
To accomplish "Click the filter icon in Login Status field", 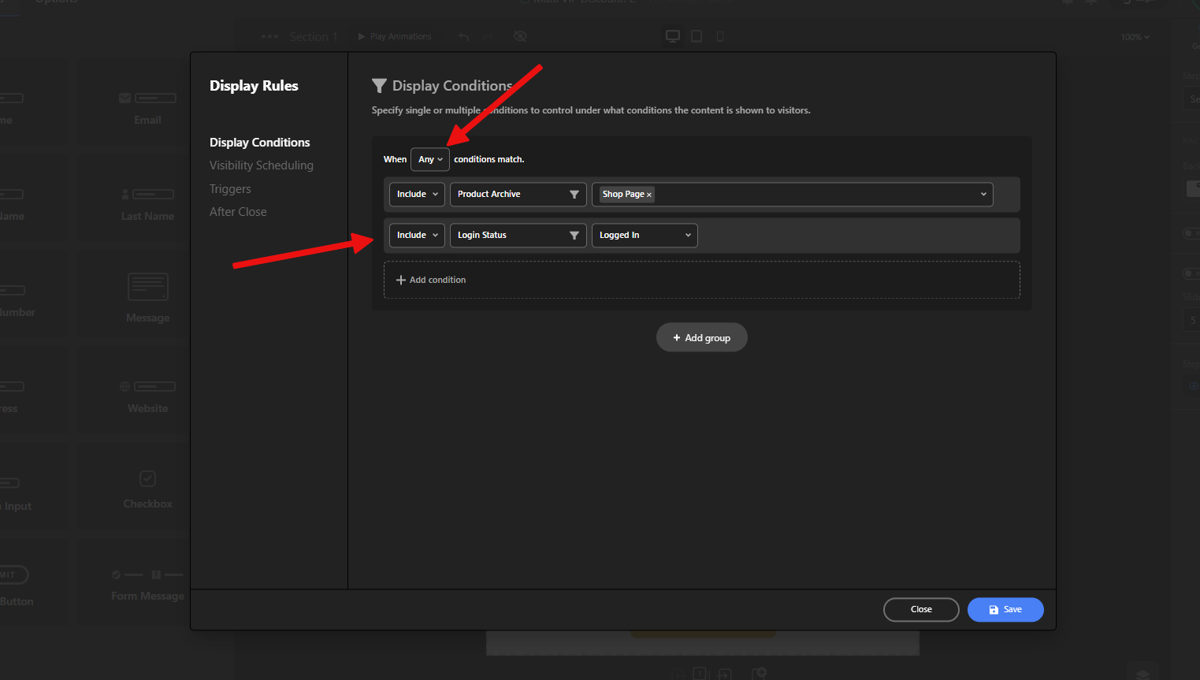I will coord(574,236).
